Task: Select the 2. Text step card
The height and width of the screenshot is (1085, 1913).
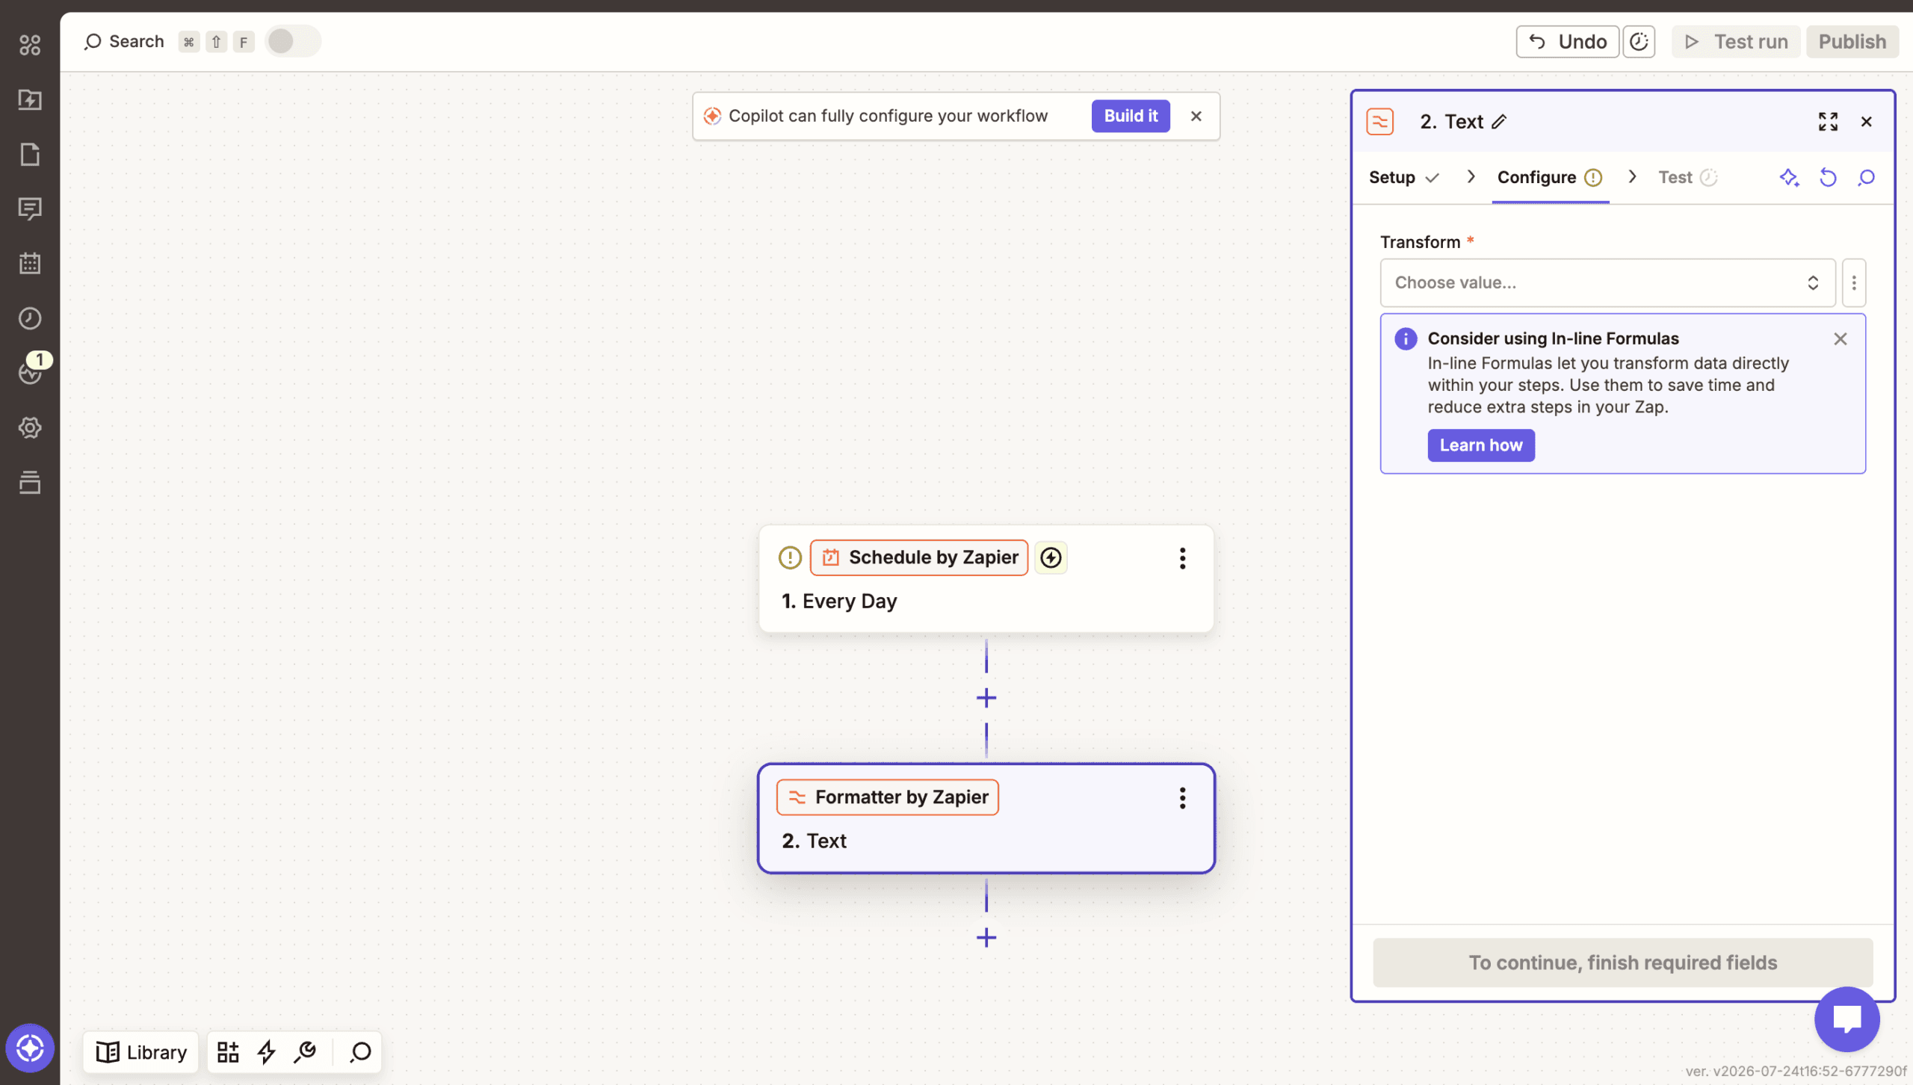Action: pyautogui.click(x=986, y=818)
